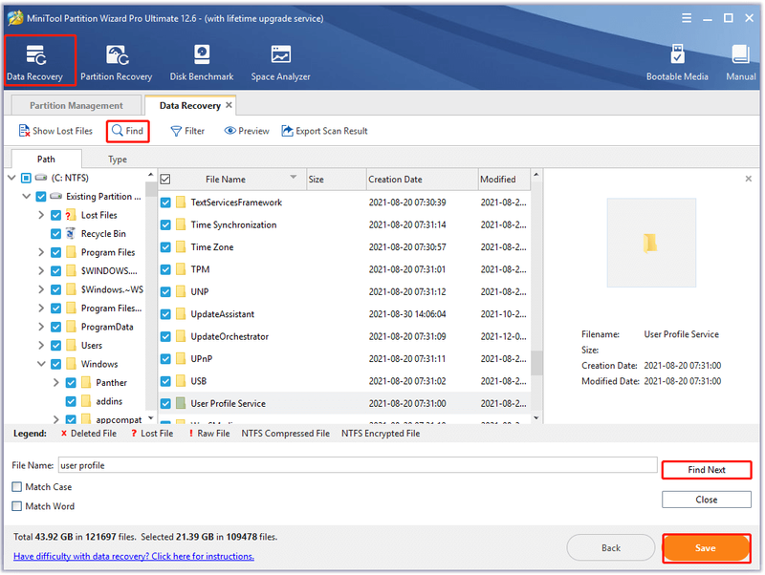Viewport: 765px width, 575px height.
Task: Close the Data Recovery tab with its X
Action: (229, 105)
